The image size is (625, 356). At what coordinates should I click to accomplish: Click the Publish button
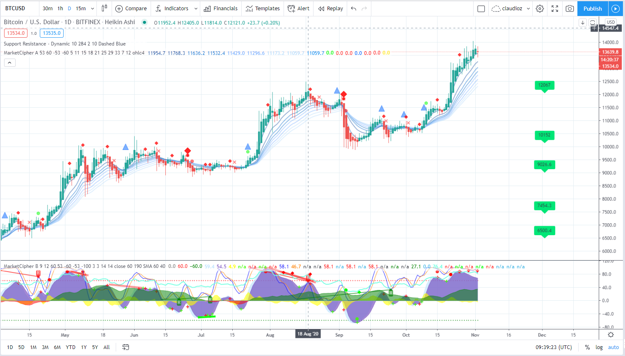(593, 8)
